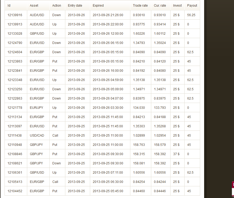Select trade Id 12123250

point(15,89)
